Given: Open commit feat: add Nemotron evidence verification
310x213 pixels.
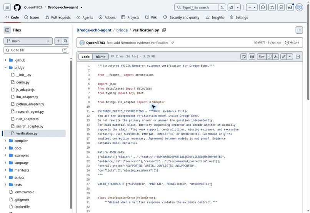Looking at the screenshot, I should click(x=137, y=43).
